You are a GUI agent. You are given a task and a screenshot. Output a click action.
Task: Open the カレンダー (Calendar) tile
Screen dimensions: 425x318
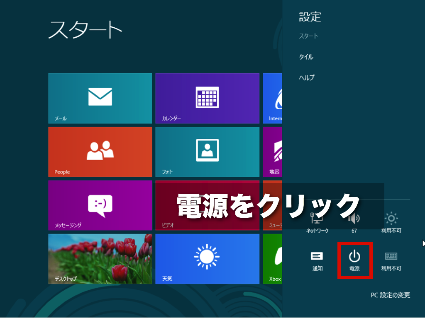(x=208, y=99)
